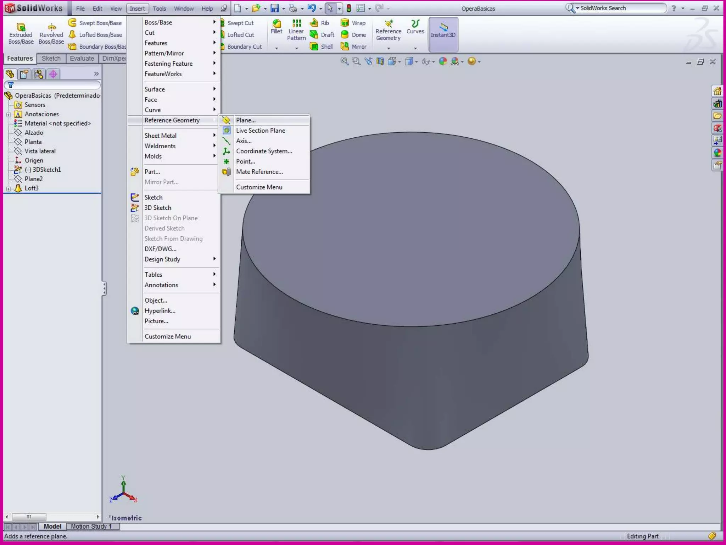This screenshot has height=545, width=726.
Task: Select Plane2 in the feature tree
Action: [33, 179]
